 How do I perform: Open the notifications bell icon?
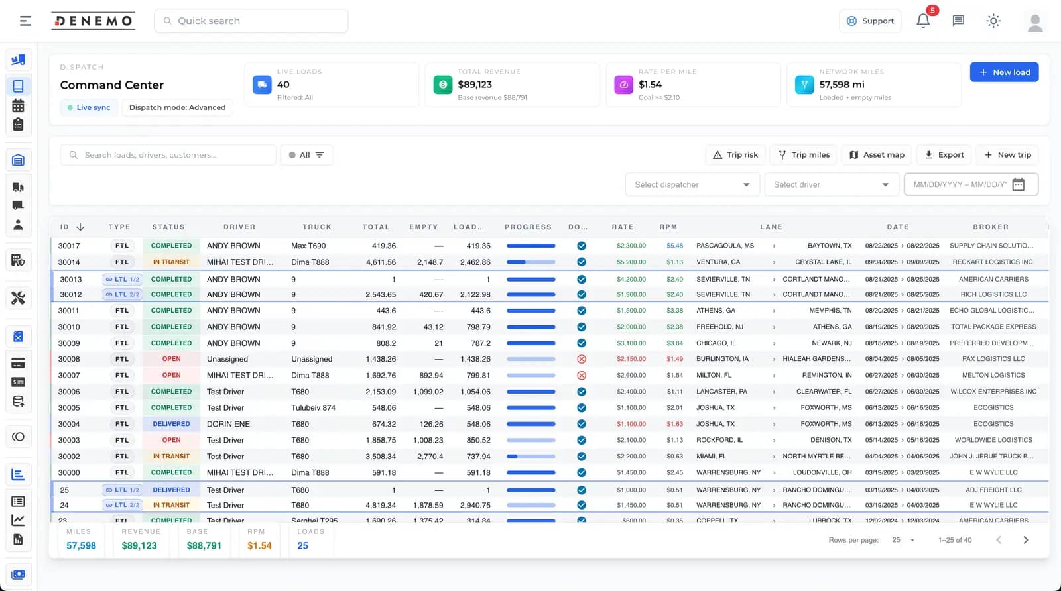coord(922,21)
